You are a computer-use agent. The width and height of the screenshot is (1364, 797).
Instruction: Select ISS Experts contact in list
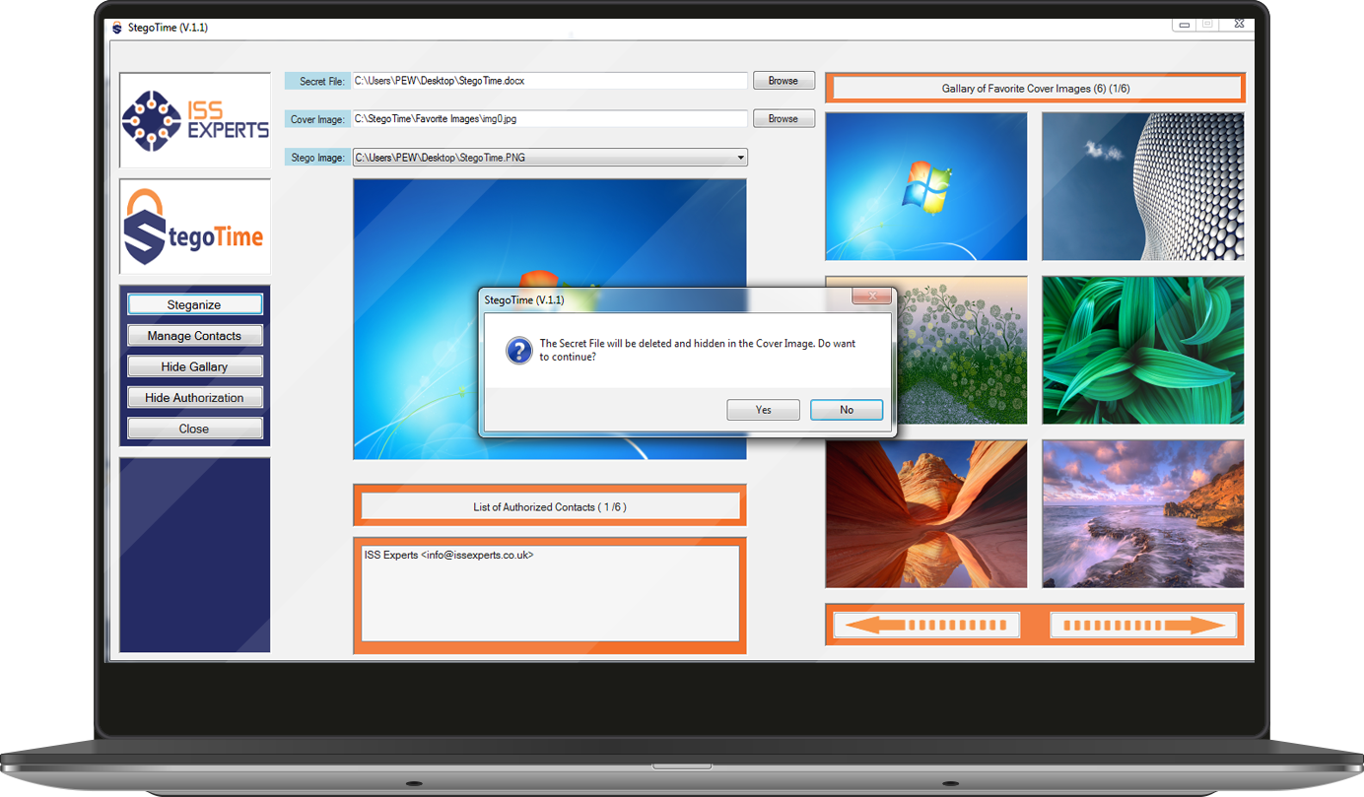pos(449,556)
